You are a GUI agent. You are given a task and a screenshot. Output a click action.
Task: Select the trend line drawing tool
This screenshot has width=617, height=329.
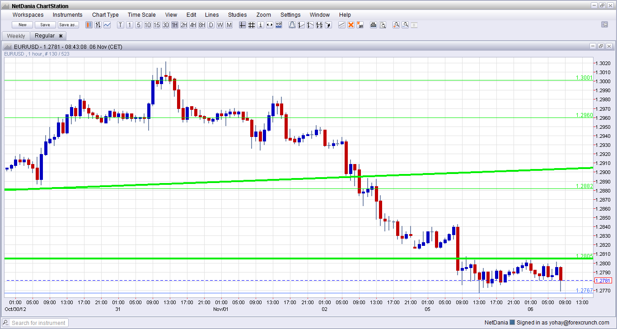pos(342,25)
